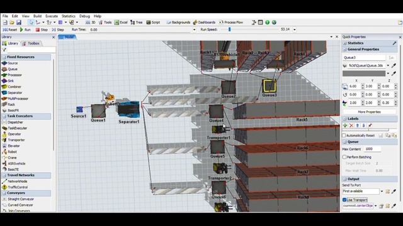Open the run speed value dropdown
403x226 pixels.
[x=295, y=30]
